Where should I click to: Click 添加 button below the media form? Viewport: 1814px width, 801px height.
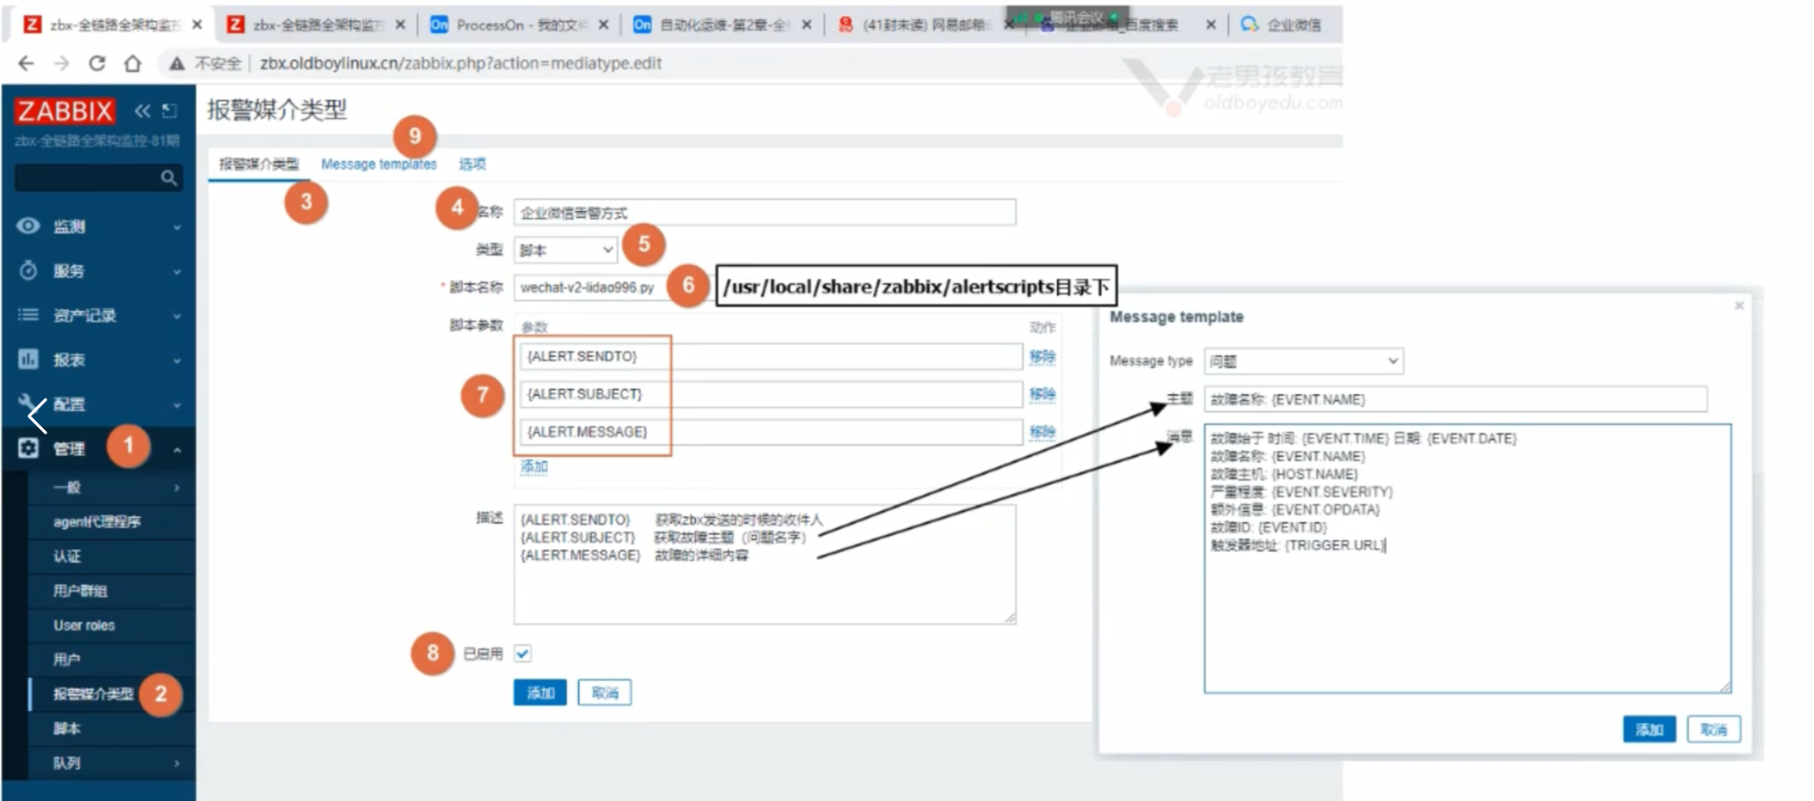coord(539,692)
